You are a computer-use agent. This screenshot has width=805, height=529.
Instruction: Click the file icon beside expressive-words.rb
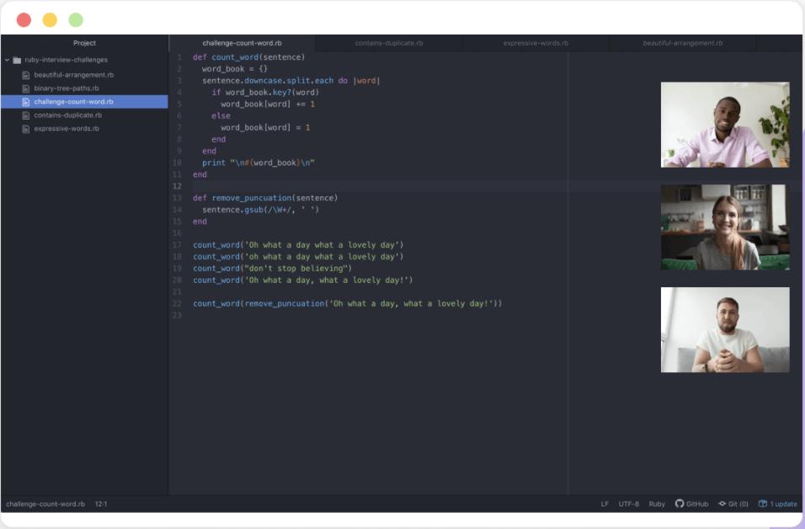26,129
